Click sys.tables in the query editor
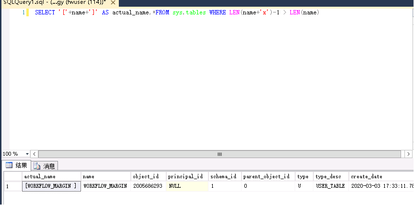 (189, 12)
